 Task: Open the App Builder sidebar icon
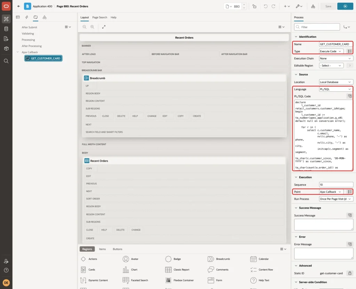pos(6,19)
